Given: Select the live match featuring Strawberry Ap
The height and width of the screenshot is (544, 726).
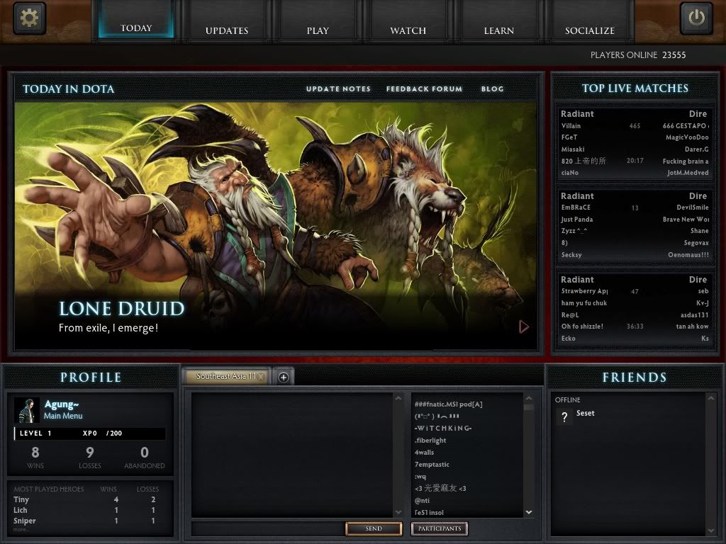Looking at the screenshot, I should click(635, 309).
